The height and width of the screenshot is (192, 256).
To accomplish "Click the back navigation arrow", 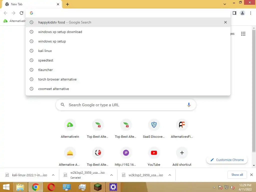I will (5, 13).
